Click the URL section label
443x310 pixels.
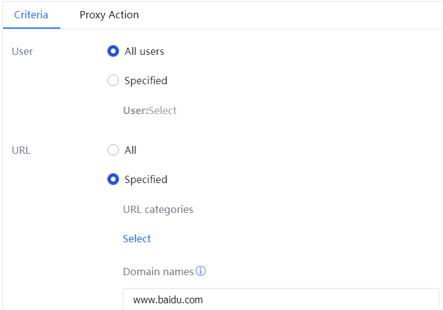coord(21,150)
